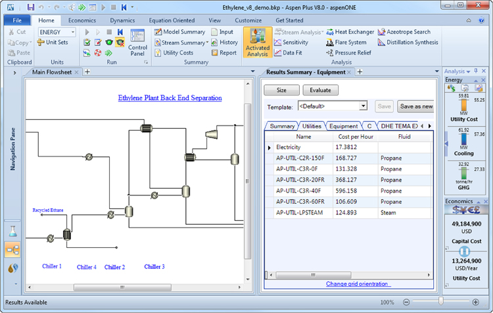
Task: Click the blue Reset icon in Run group
Action: (120, 32)
